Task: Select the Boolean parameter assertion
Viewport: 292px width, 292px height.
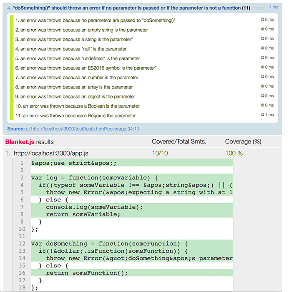Action: pos(81,106)
